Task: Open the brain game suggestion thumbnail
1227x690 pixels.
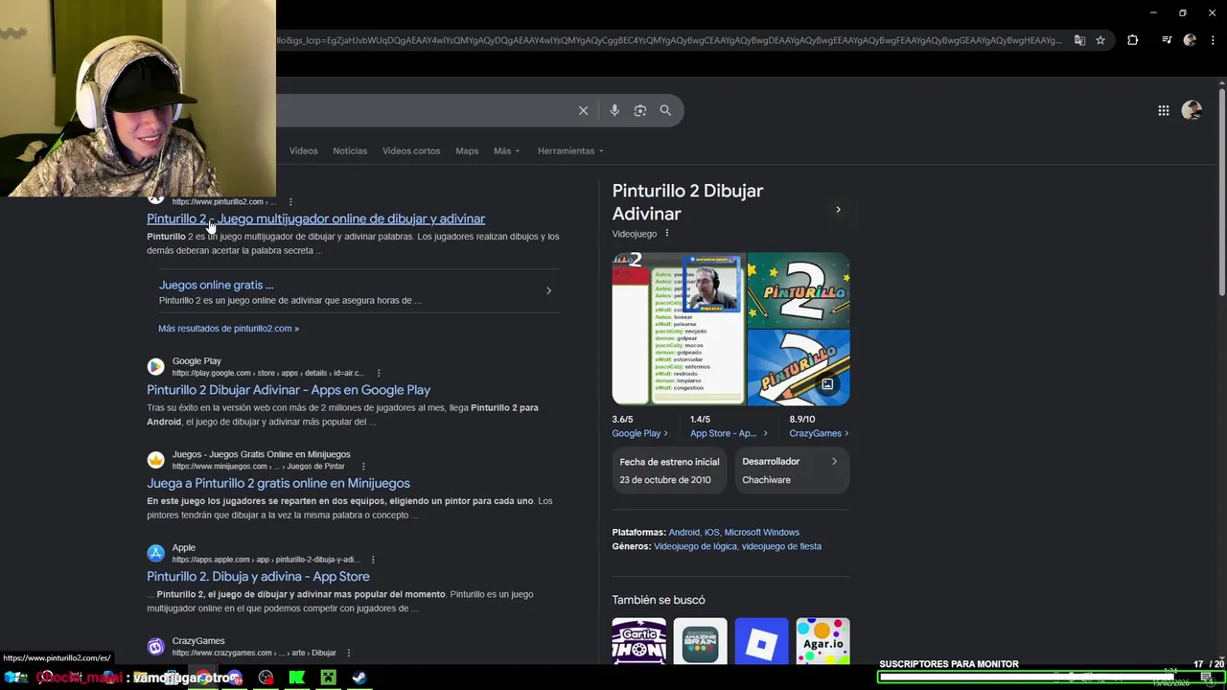Action: tap(700, 641)
